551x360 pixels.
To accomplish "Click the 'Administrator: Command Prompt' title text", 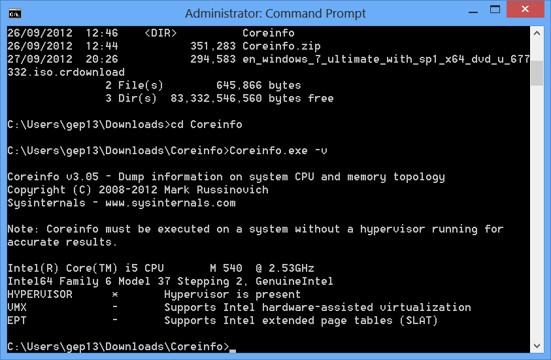I will [x=275, y=13].
